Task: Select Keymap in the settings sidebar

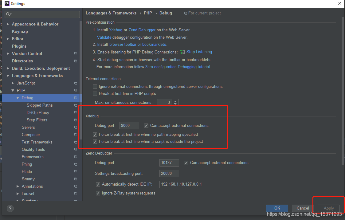Action: 20,31
